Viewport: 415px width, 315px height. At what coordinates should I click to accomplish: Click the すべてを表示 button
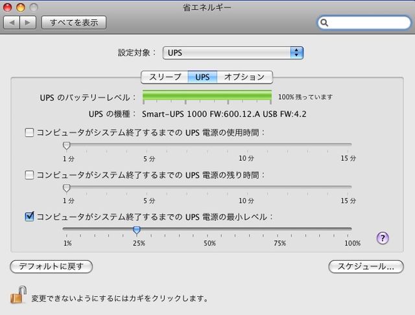point(74,23)
